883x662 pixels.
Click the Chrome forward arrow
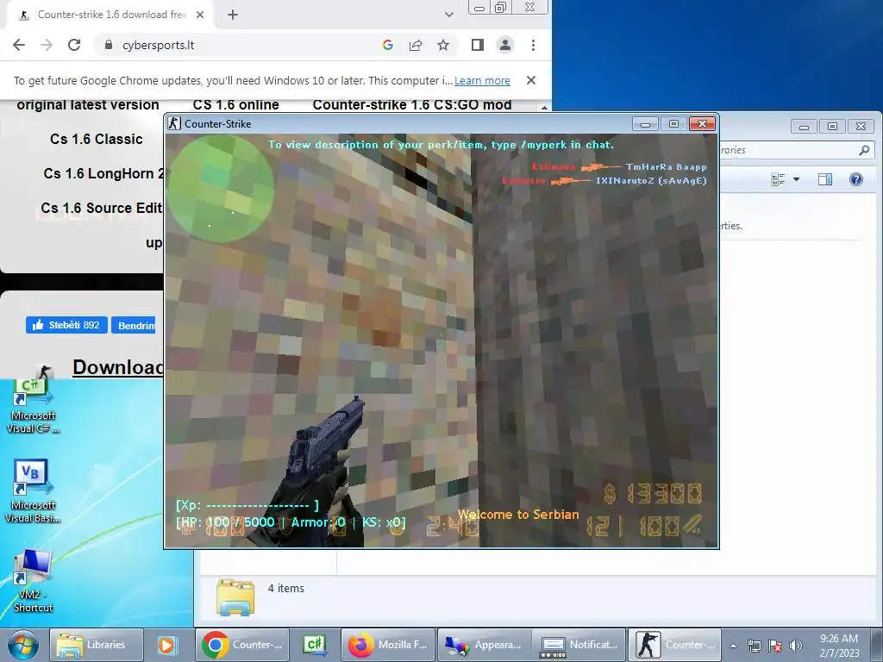click(47, 45)
